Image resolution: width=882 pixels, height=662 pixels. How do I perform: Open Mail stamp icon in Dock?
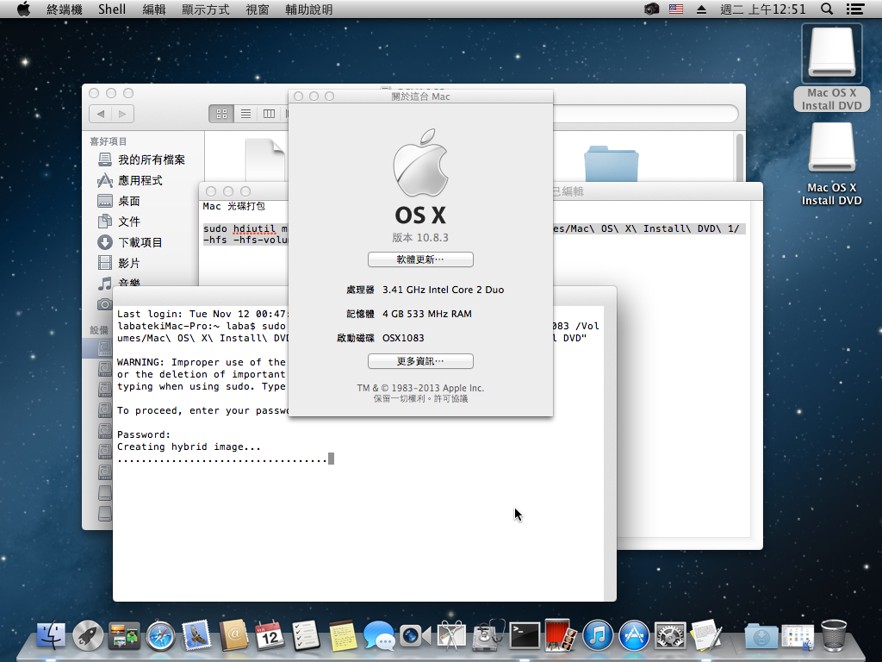click(197, 636)
